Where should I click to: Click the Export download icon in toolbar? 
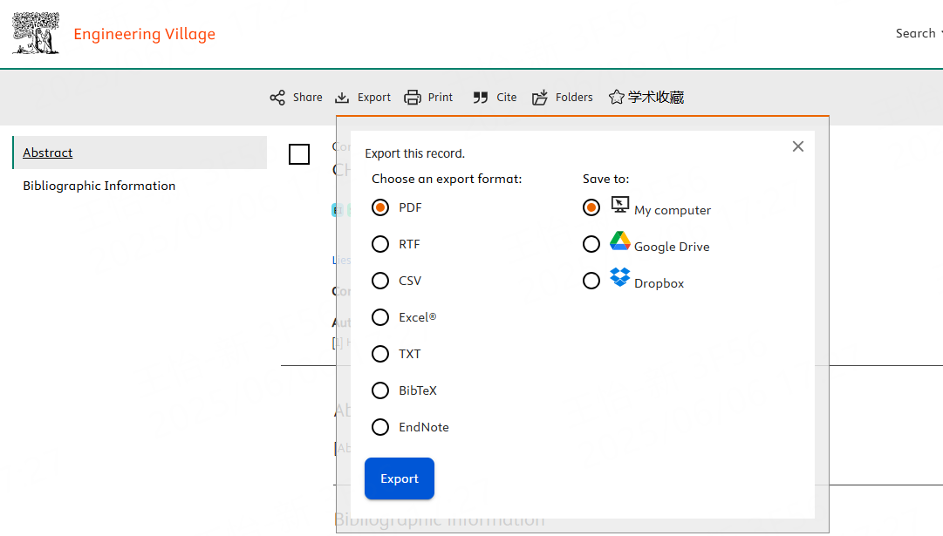click(342, 98)
